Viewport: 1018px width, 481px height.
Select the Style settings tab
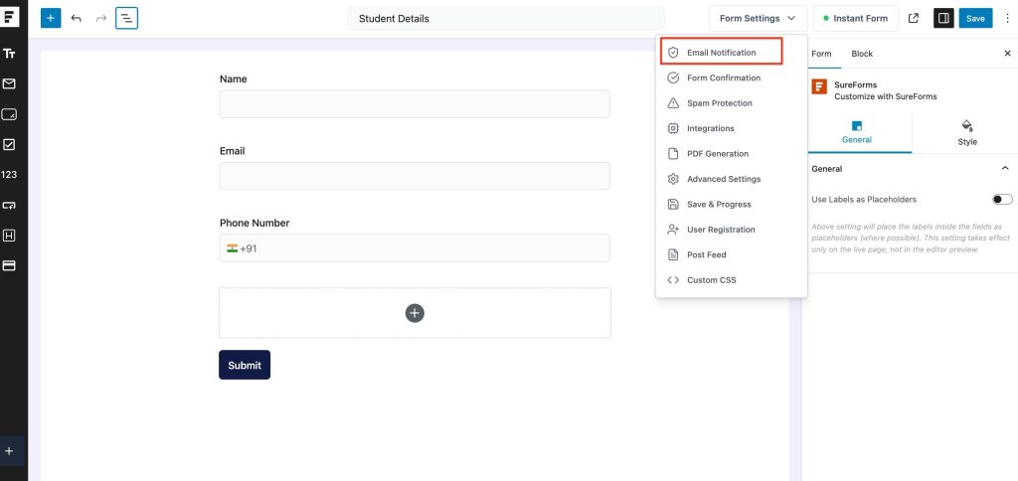tap(966, 132)
